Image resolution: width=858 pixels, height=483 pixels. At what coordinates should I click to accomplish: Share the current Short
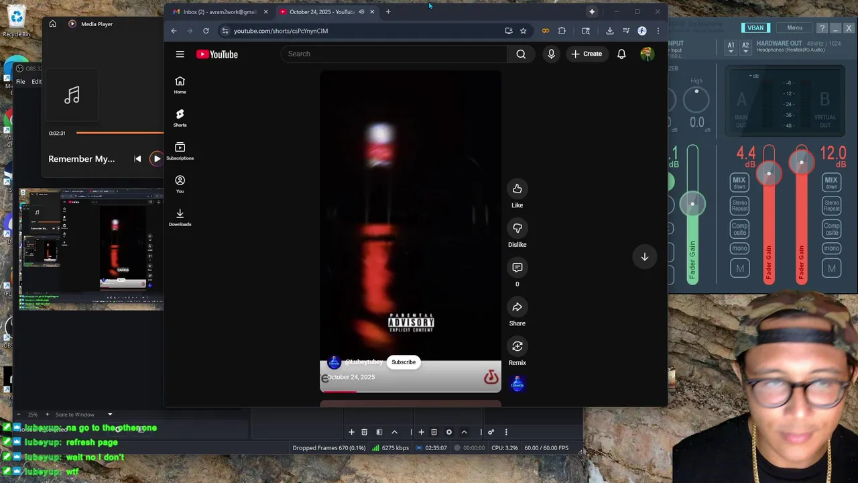[517, 307]
